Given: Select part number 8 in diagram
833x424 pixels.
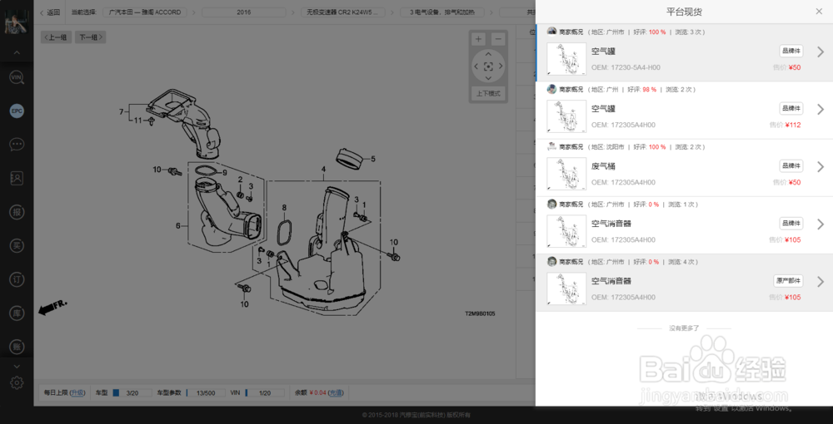Looking at the screenshot, I should click(x=284, y=207).
